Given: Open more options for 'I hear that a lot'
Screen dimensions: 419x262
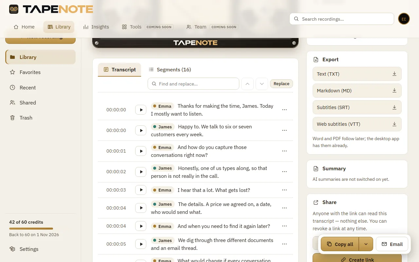Looking at the screenshot, I should (x=284, y=190).
